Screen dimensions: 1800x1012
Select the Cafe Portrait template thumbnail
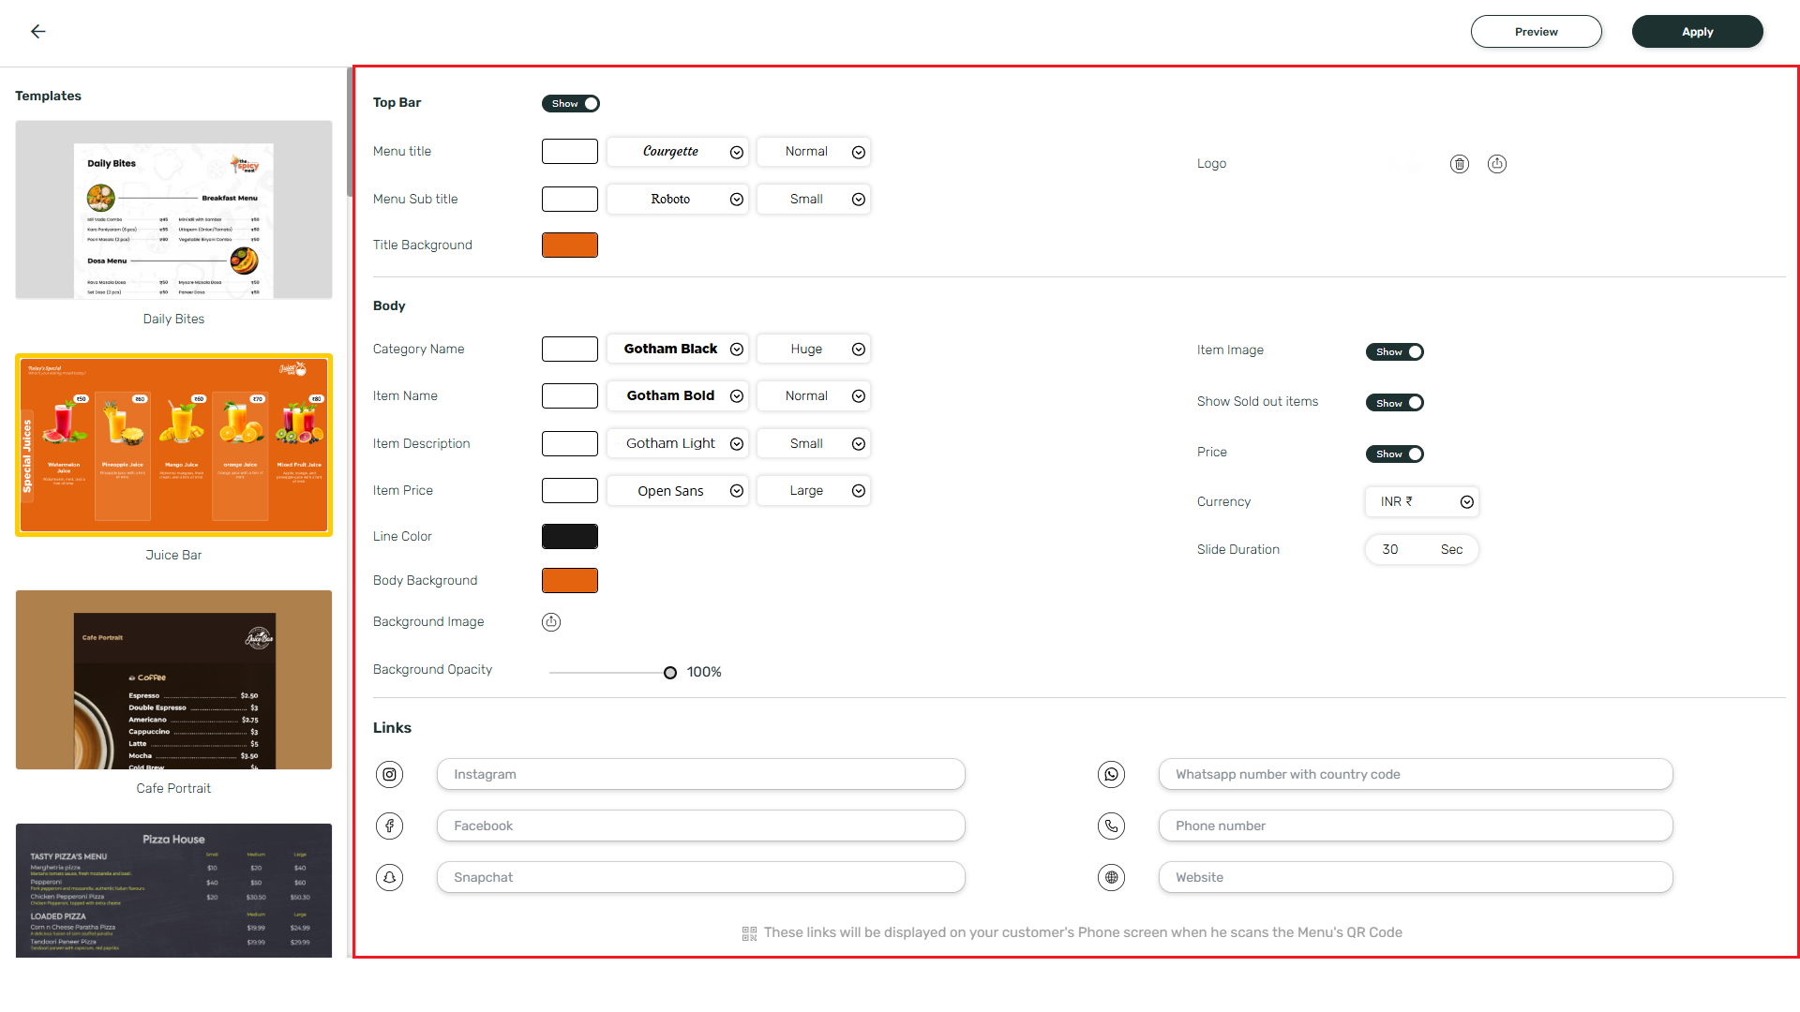click(173, 679)
